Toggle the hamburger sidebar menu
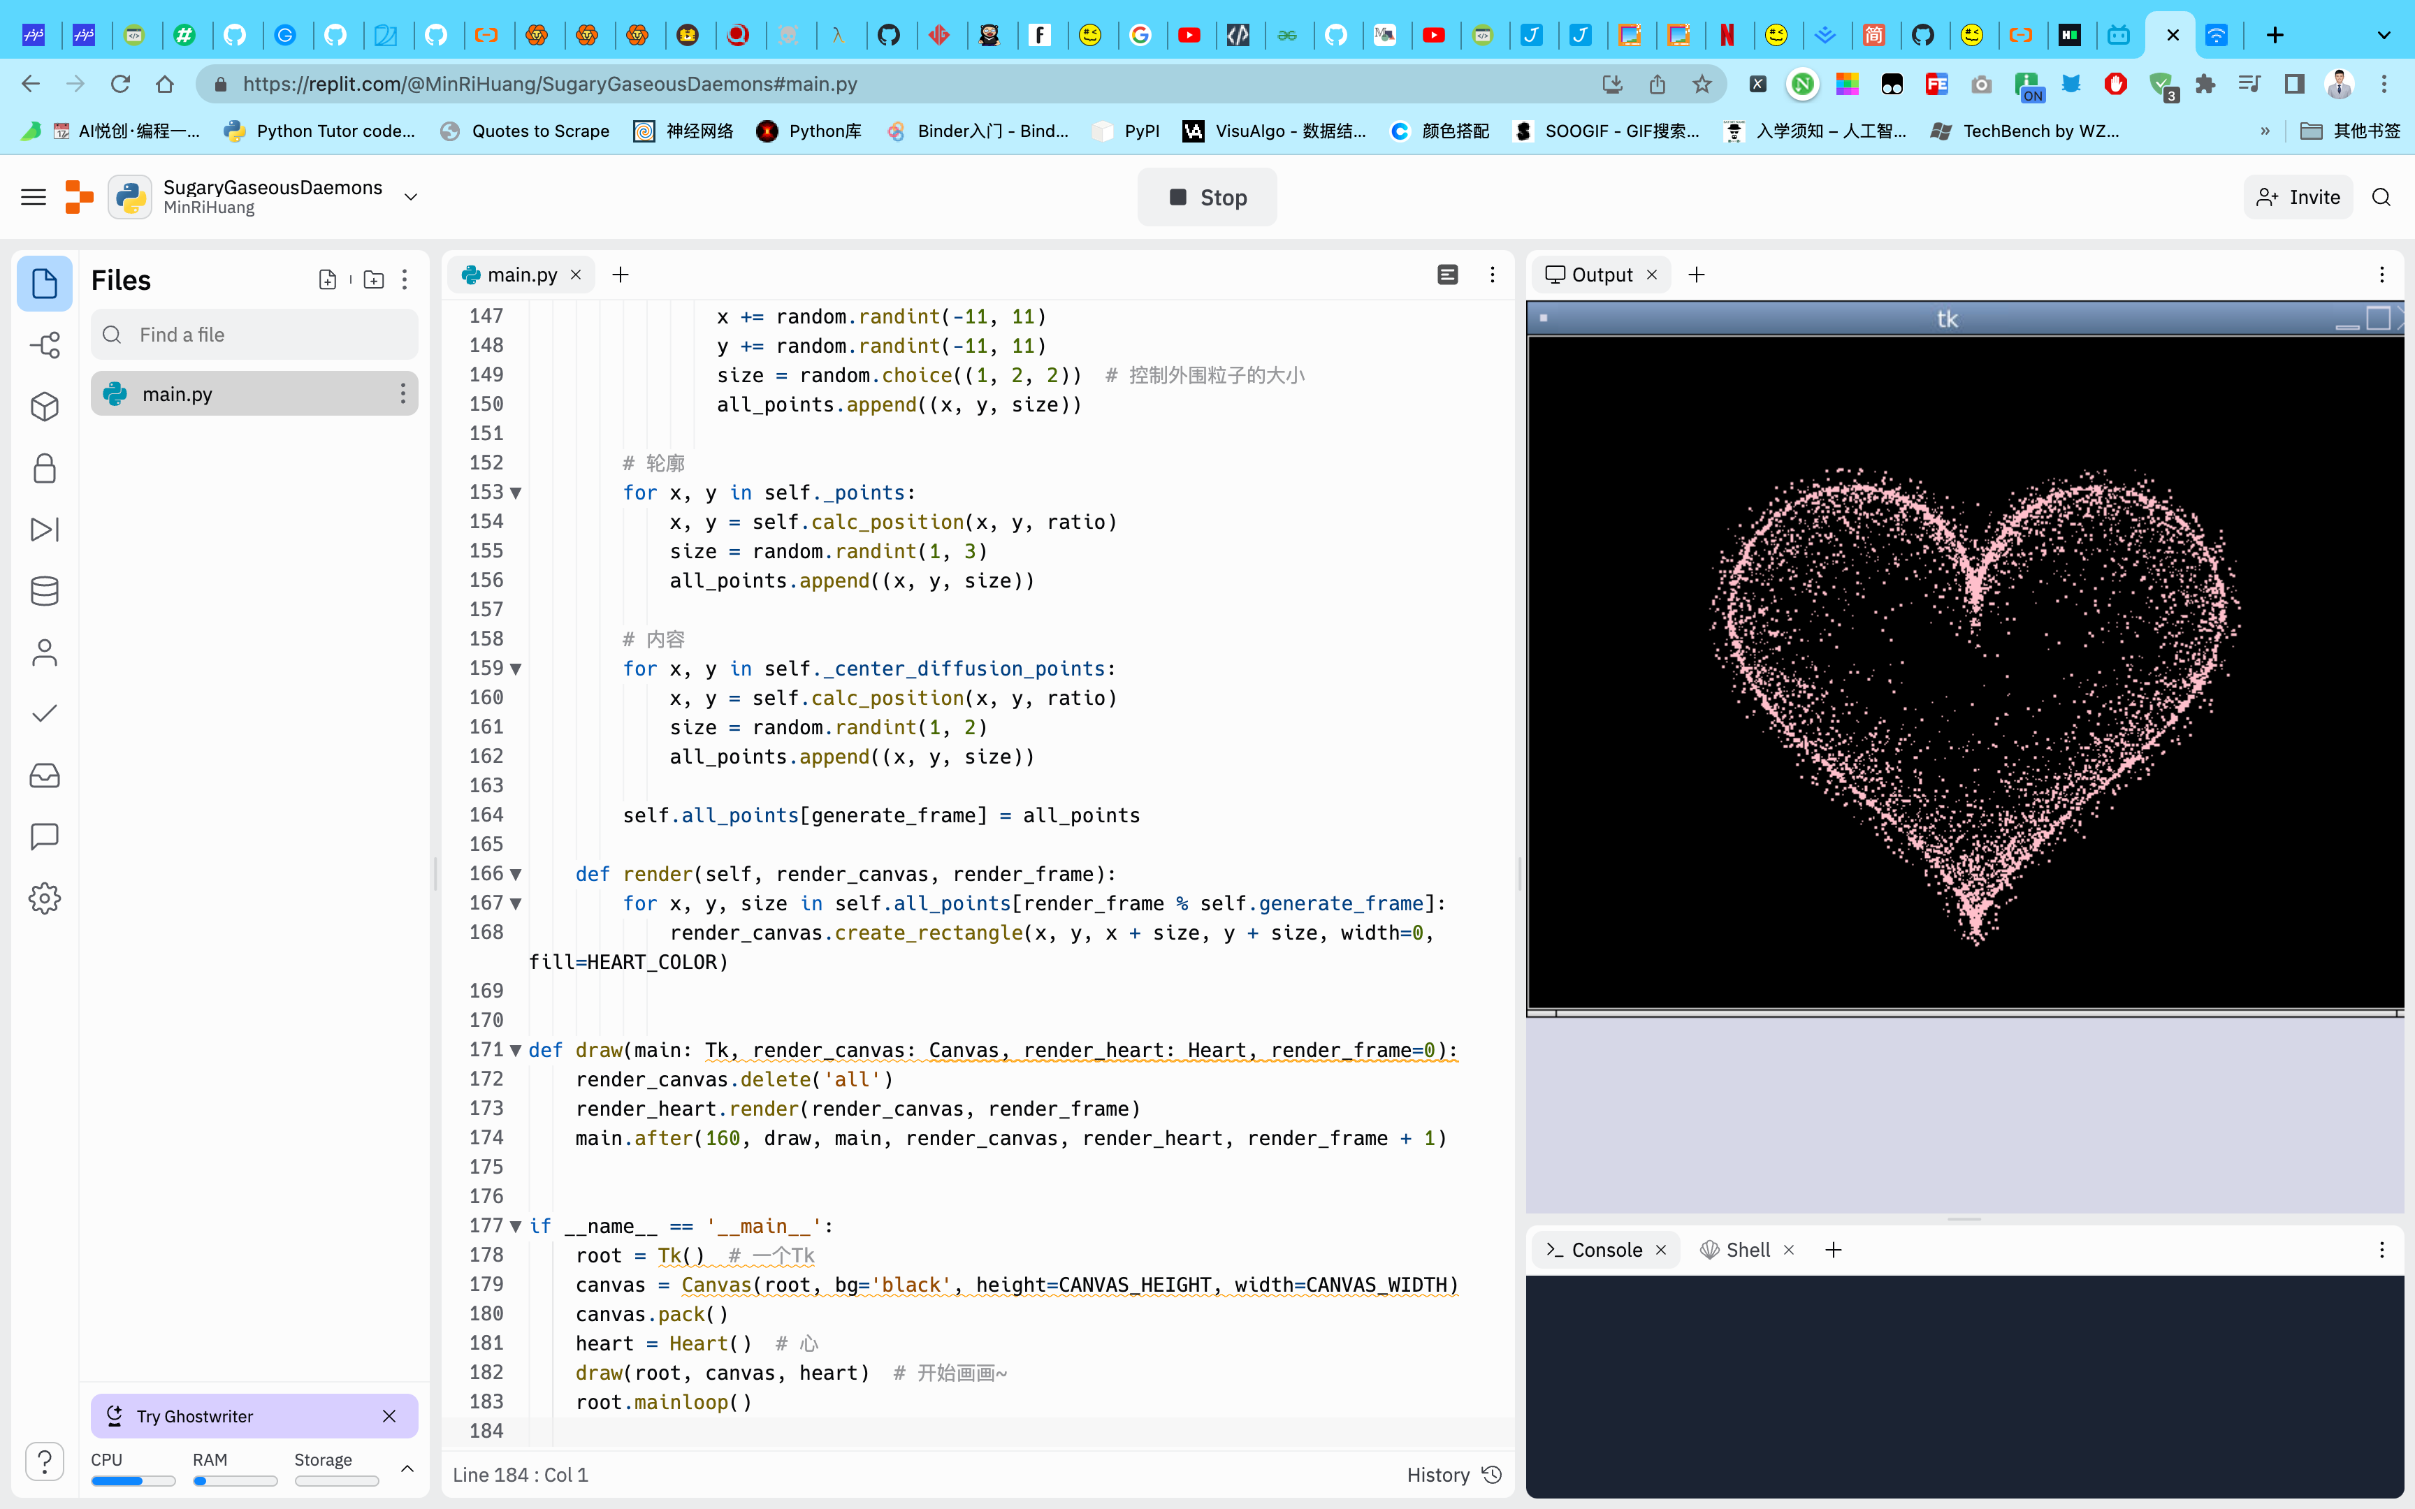2415x1509 pixels. (33, 198)
